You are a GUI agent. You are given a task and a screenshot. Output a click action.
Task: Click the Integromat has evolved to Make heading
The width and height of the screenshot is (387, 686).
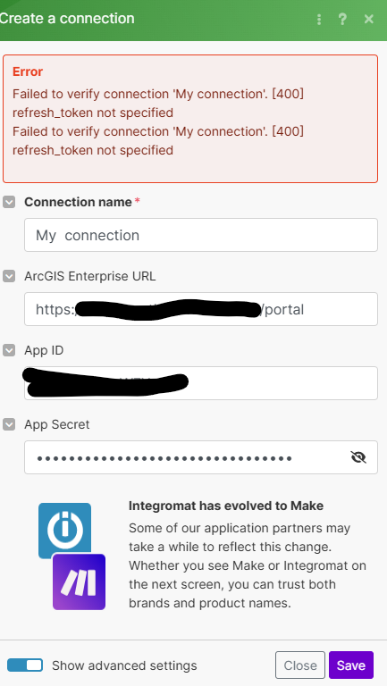coord(226,506)
